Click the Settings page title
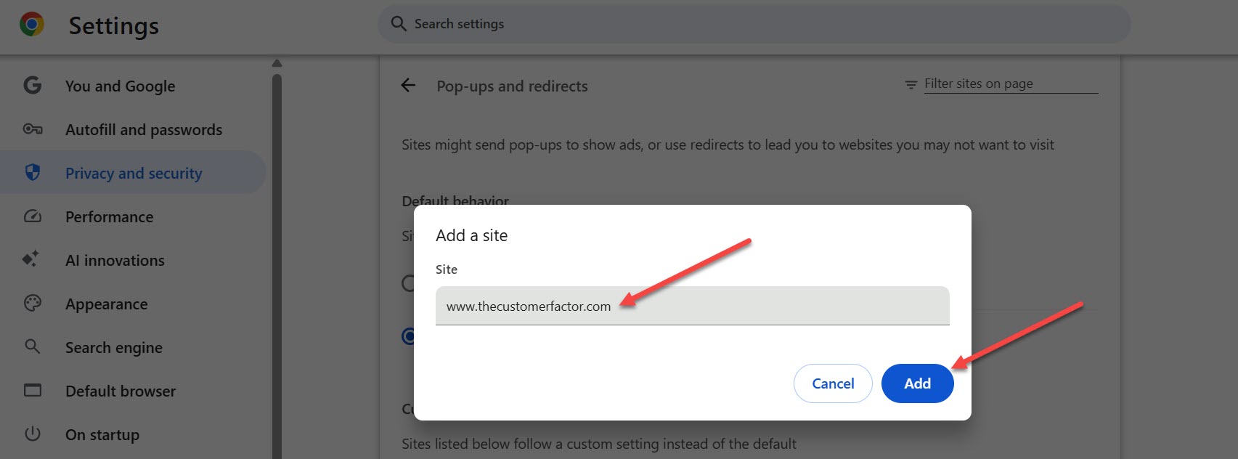 click(114, 26)
